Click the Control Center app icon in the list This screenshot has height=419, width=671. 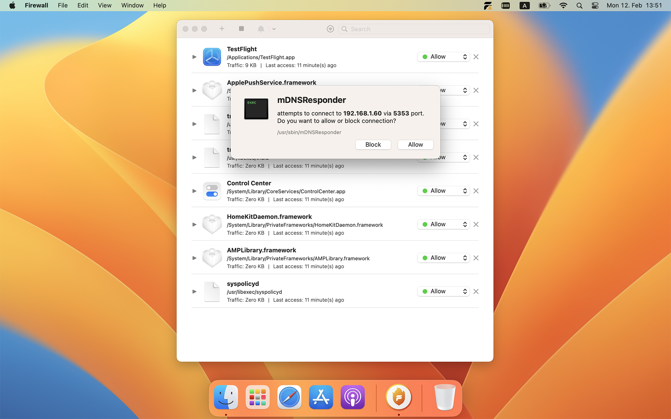click(212, 191)
